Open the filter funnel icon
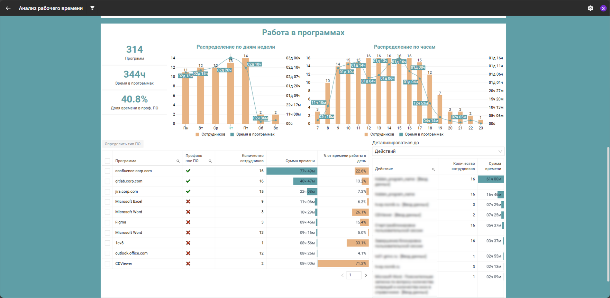Screen dimensions: 610x298 (x=92, y=8)
